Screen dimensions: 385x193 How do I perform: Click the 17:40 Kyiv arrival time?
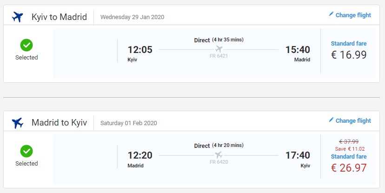[x=298, y=155]
